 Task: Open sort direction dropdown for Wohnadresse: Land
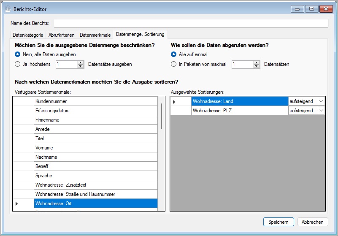[x=321, y=101]
